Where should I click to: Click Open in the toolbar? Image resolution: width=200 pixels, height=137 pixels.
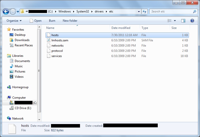point(35,21)
